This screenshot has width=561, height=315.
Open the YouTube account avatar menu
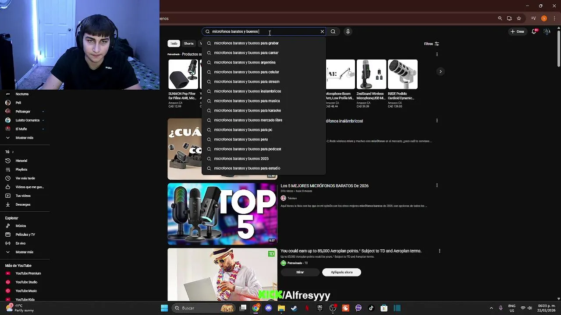pos(547,31)
